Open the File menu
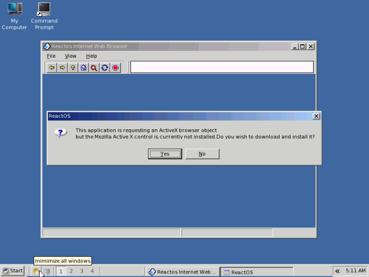Screen dimensions: 369x277 pyautogui.click(x=51, y=56)
